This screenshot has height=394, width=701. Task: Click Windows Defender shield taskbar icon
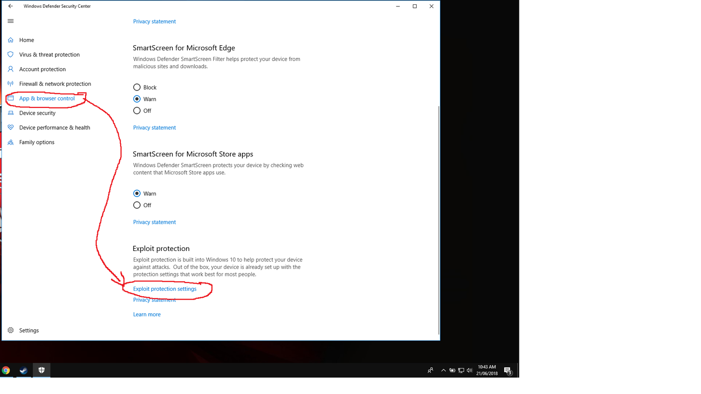(x=41, y=370)
